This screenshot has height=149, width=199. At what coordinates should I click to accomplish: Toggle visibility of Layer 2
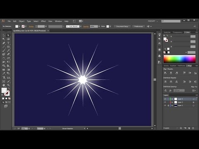165,102
